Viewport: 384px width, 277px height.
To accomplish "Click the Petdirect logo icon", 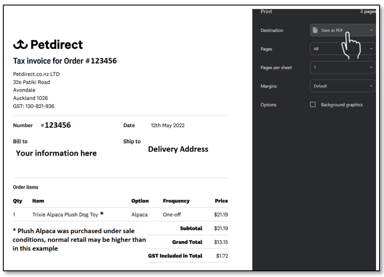I will point(20,44).
